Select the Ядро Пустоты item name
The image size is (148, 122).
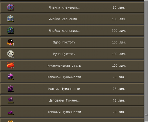pos(64,42)
